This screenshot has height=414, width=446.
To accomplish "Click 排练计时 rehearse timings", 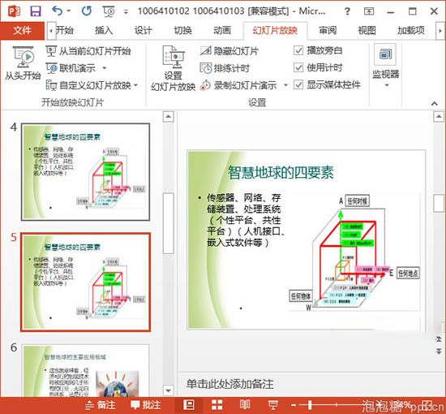I will (225, 68).
